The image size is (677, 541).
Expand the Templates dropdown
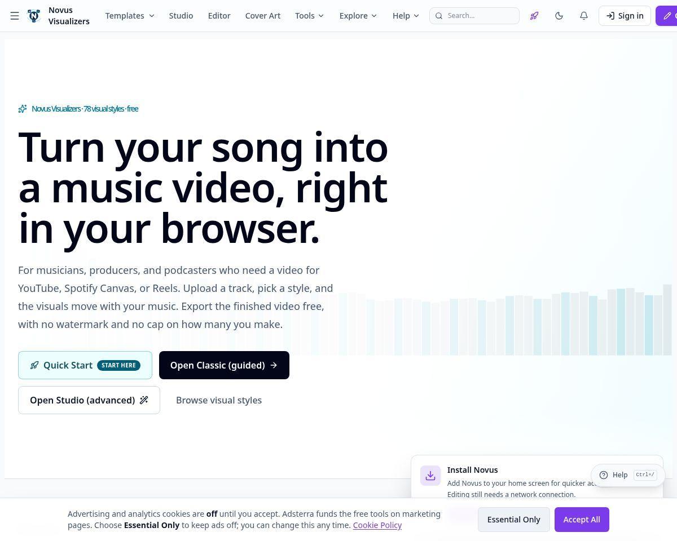point(130,16)
